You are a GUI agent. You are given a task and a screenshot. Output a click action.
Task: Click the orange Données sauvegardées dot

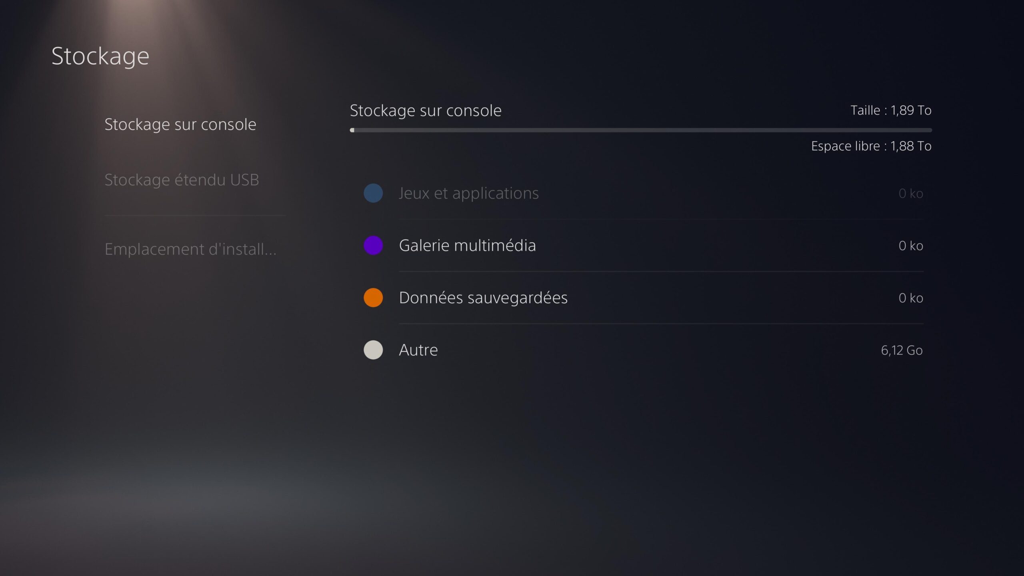coord(373,298)
